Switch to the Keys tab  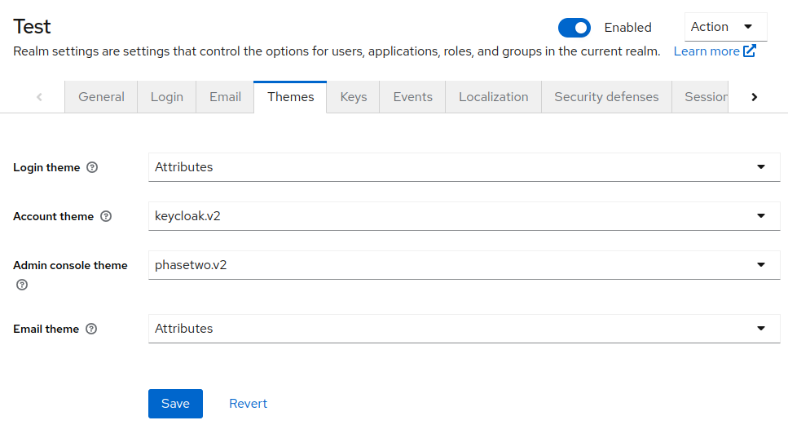[x=353, y=97]
